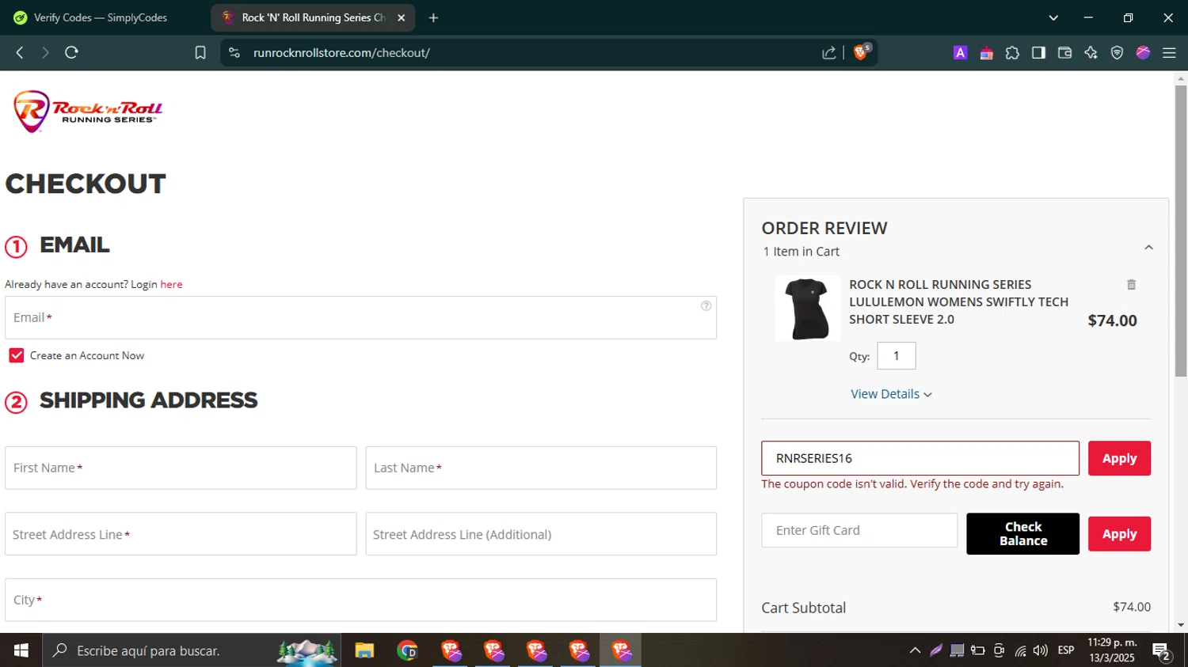Open the browser hamburger main menu
Viewport: 1188px width, 667px height.
[1169, 52]
